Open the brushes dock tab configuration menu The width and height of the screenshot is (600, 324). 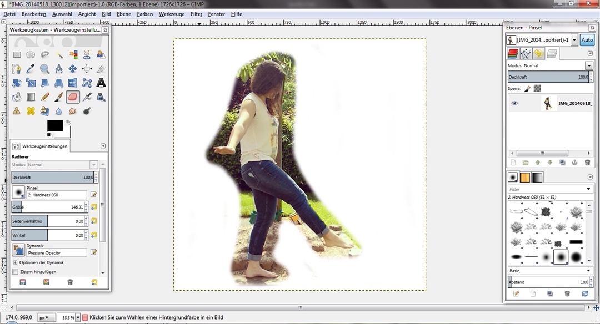[x=590, y=177]
